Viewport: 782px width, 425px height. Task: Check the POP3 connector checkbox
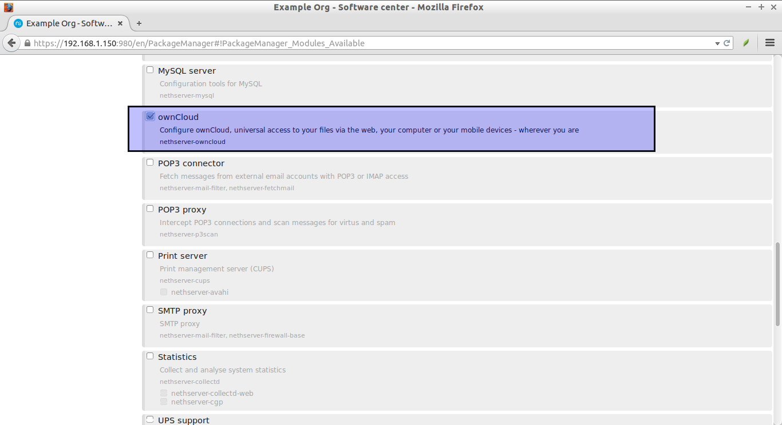click(150, 163)
